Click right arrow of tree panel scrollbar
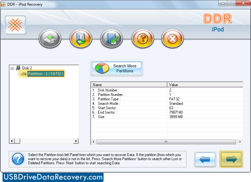The width and height of the screenshot is (251, 182). pos(76,141)
